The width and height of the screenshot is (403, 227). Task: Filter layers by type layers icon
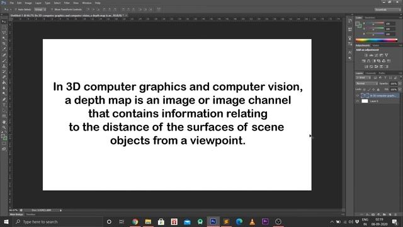point(385,78)
